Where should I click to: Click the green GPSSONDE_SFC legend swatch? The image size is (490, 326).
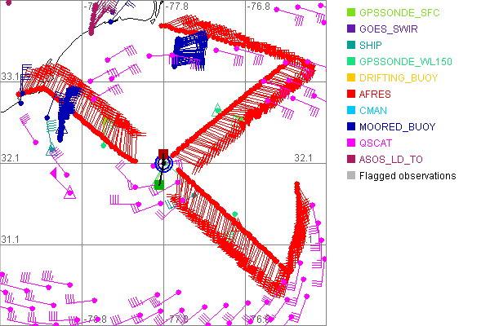tap(351, 13)
